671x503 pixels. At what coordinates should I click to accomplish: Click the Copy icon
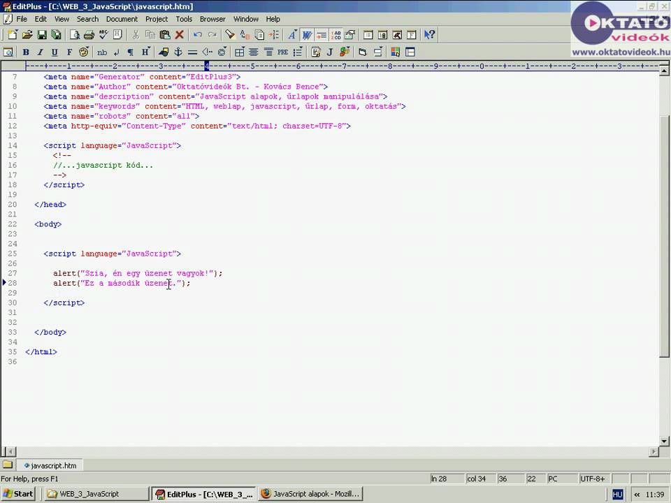[x=150, y=35]
